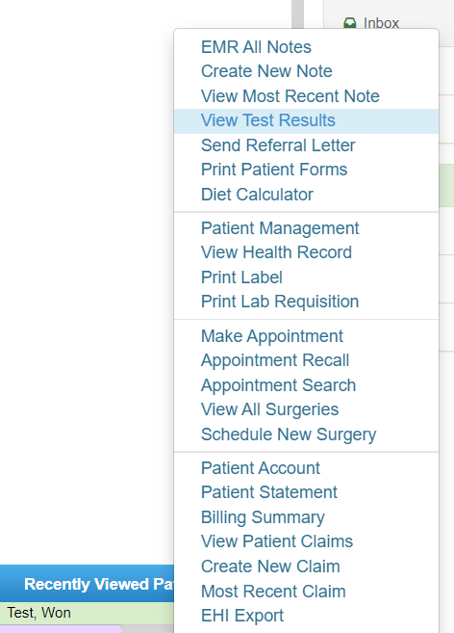Open the Diet Calculator
This screenshot has width=454, height=633.
pos(257,195)
